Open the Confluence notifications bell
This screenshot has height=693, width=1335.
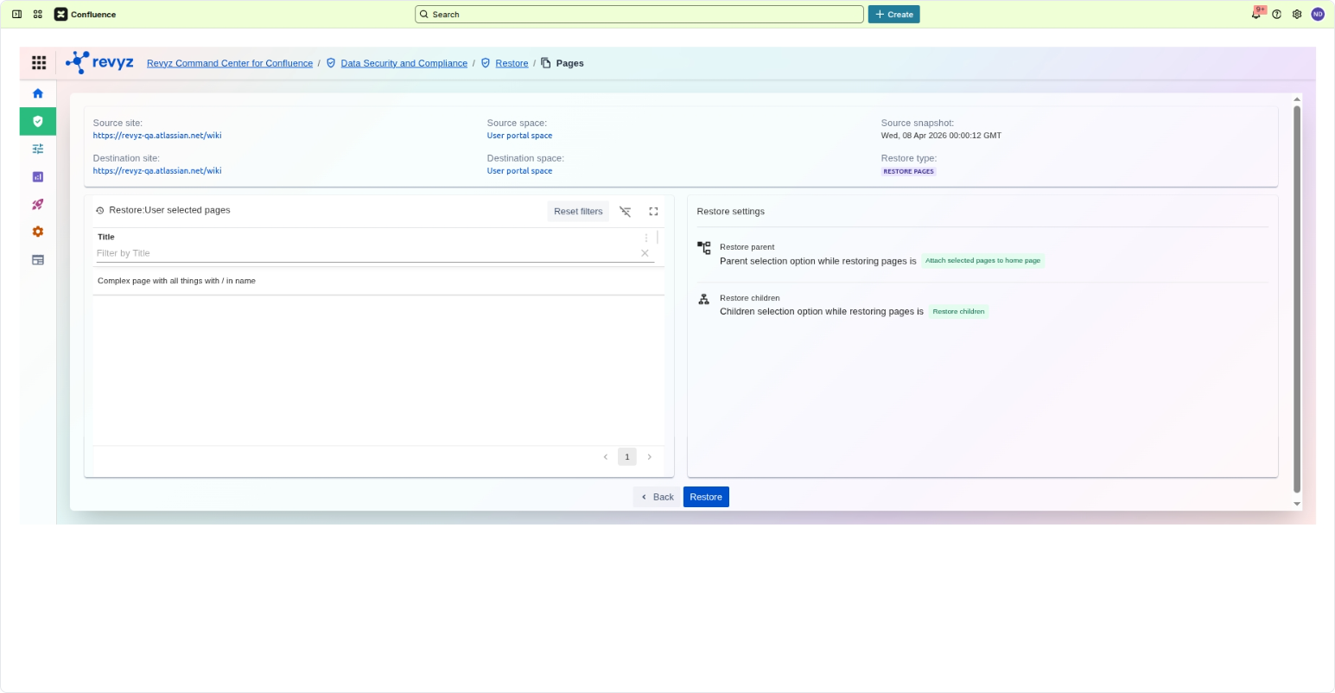pyautogui.click(x=1256, y=15)
